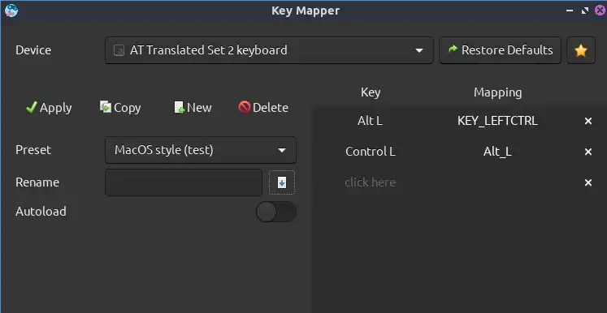Click the X on the empty row

coord(588,182)
